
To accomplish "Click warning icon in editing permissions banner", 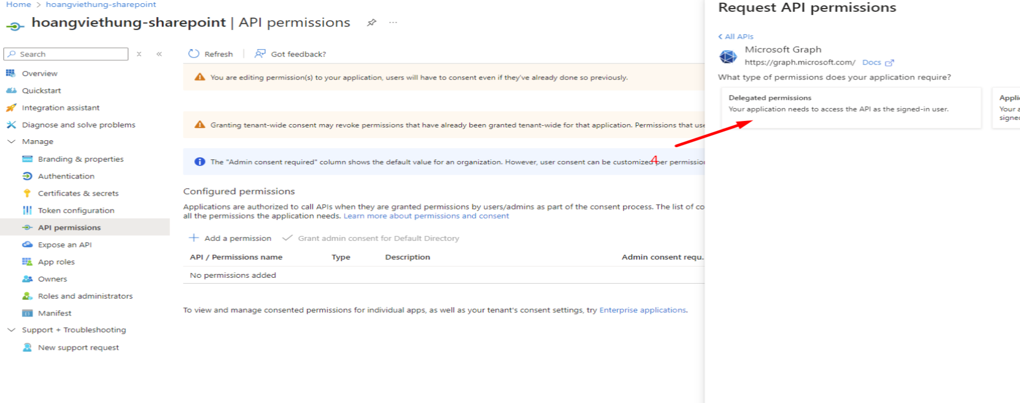I will pyautogui.click(x=200, y=77).
